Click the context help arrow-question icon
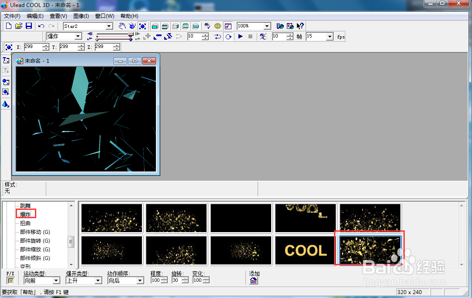This screenshot has height=298, width=472. coord(300,26)
